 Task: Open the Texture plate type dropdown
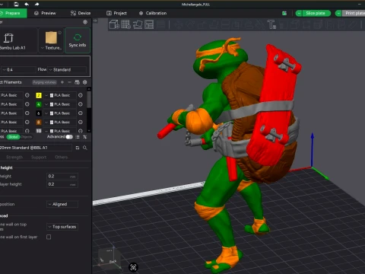[51, 40]
